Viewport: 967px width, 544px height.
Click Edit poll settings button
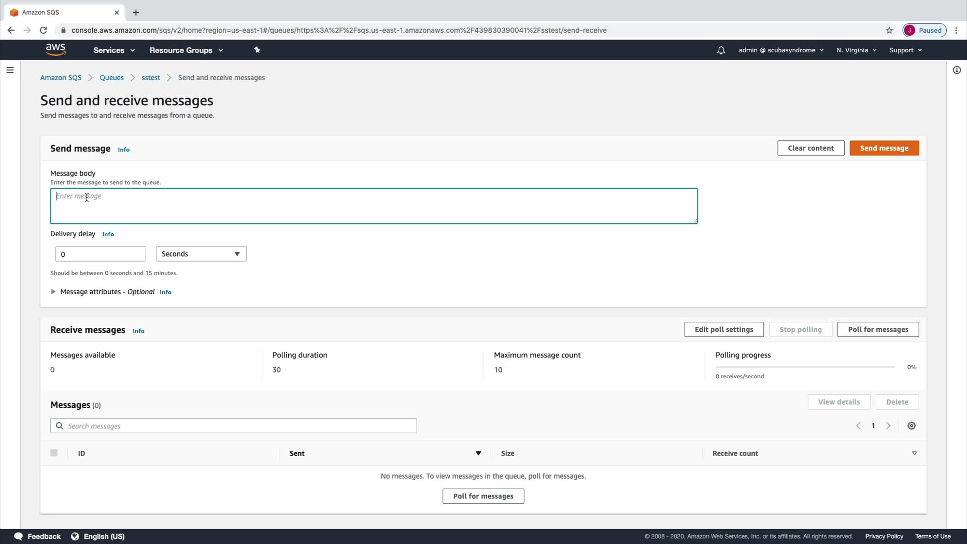723,330
